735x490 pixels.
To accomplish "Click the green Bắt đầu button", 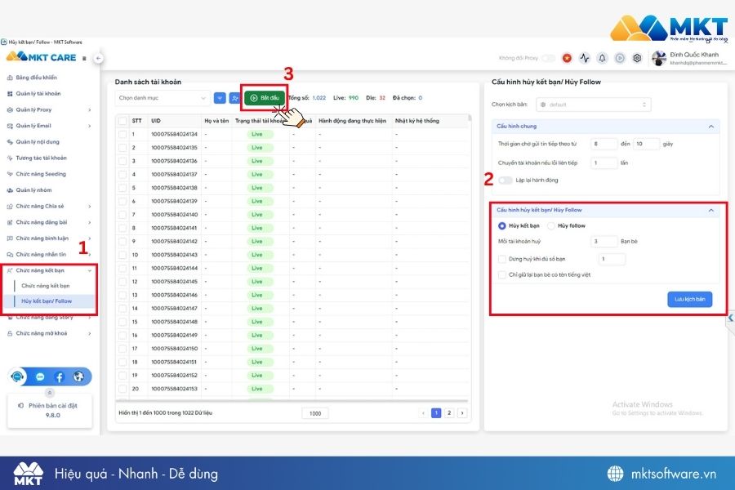I will (x=265, y=97).
